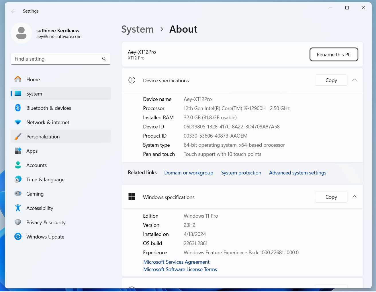Click the processor value i9-12900H text
376x292 pixels.
[237, 108]
